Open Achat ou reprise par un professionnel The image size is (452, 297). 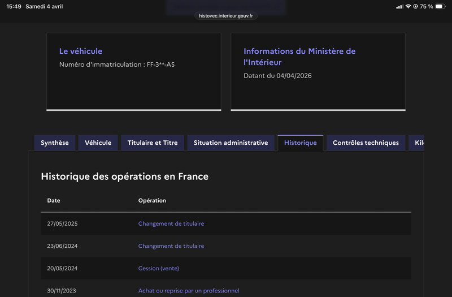(x=189, y=291)
